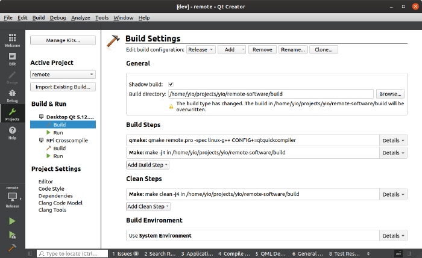Click the Manage Kits button

click(63, 41)
